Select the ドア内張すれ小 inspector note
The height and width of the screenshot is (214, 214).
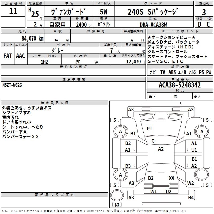coord(17,122)
